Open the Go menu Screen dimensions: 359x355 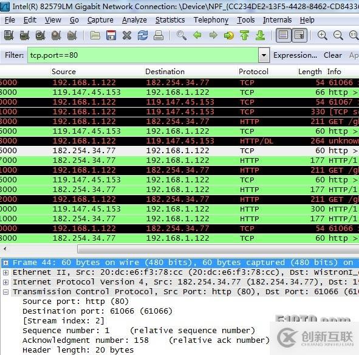tap(74, 20)
